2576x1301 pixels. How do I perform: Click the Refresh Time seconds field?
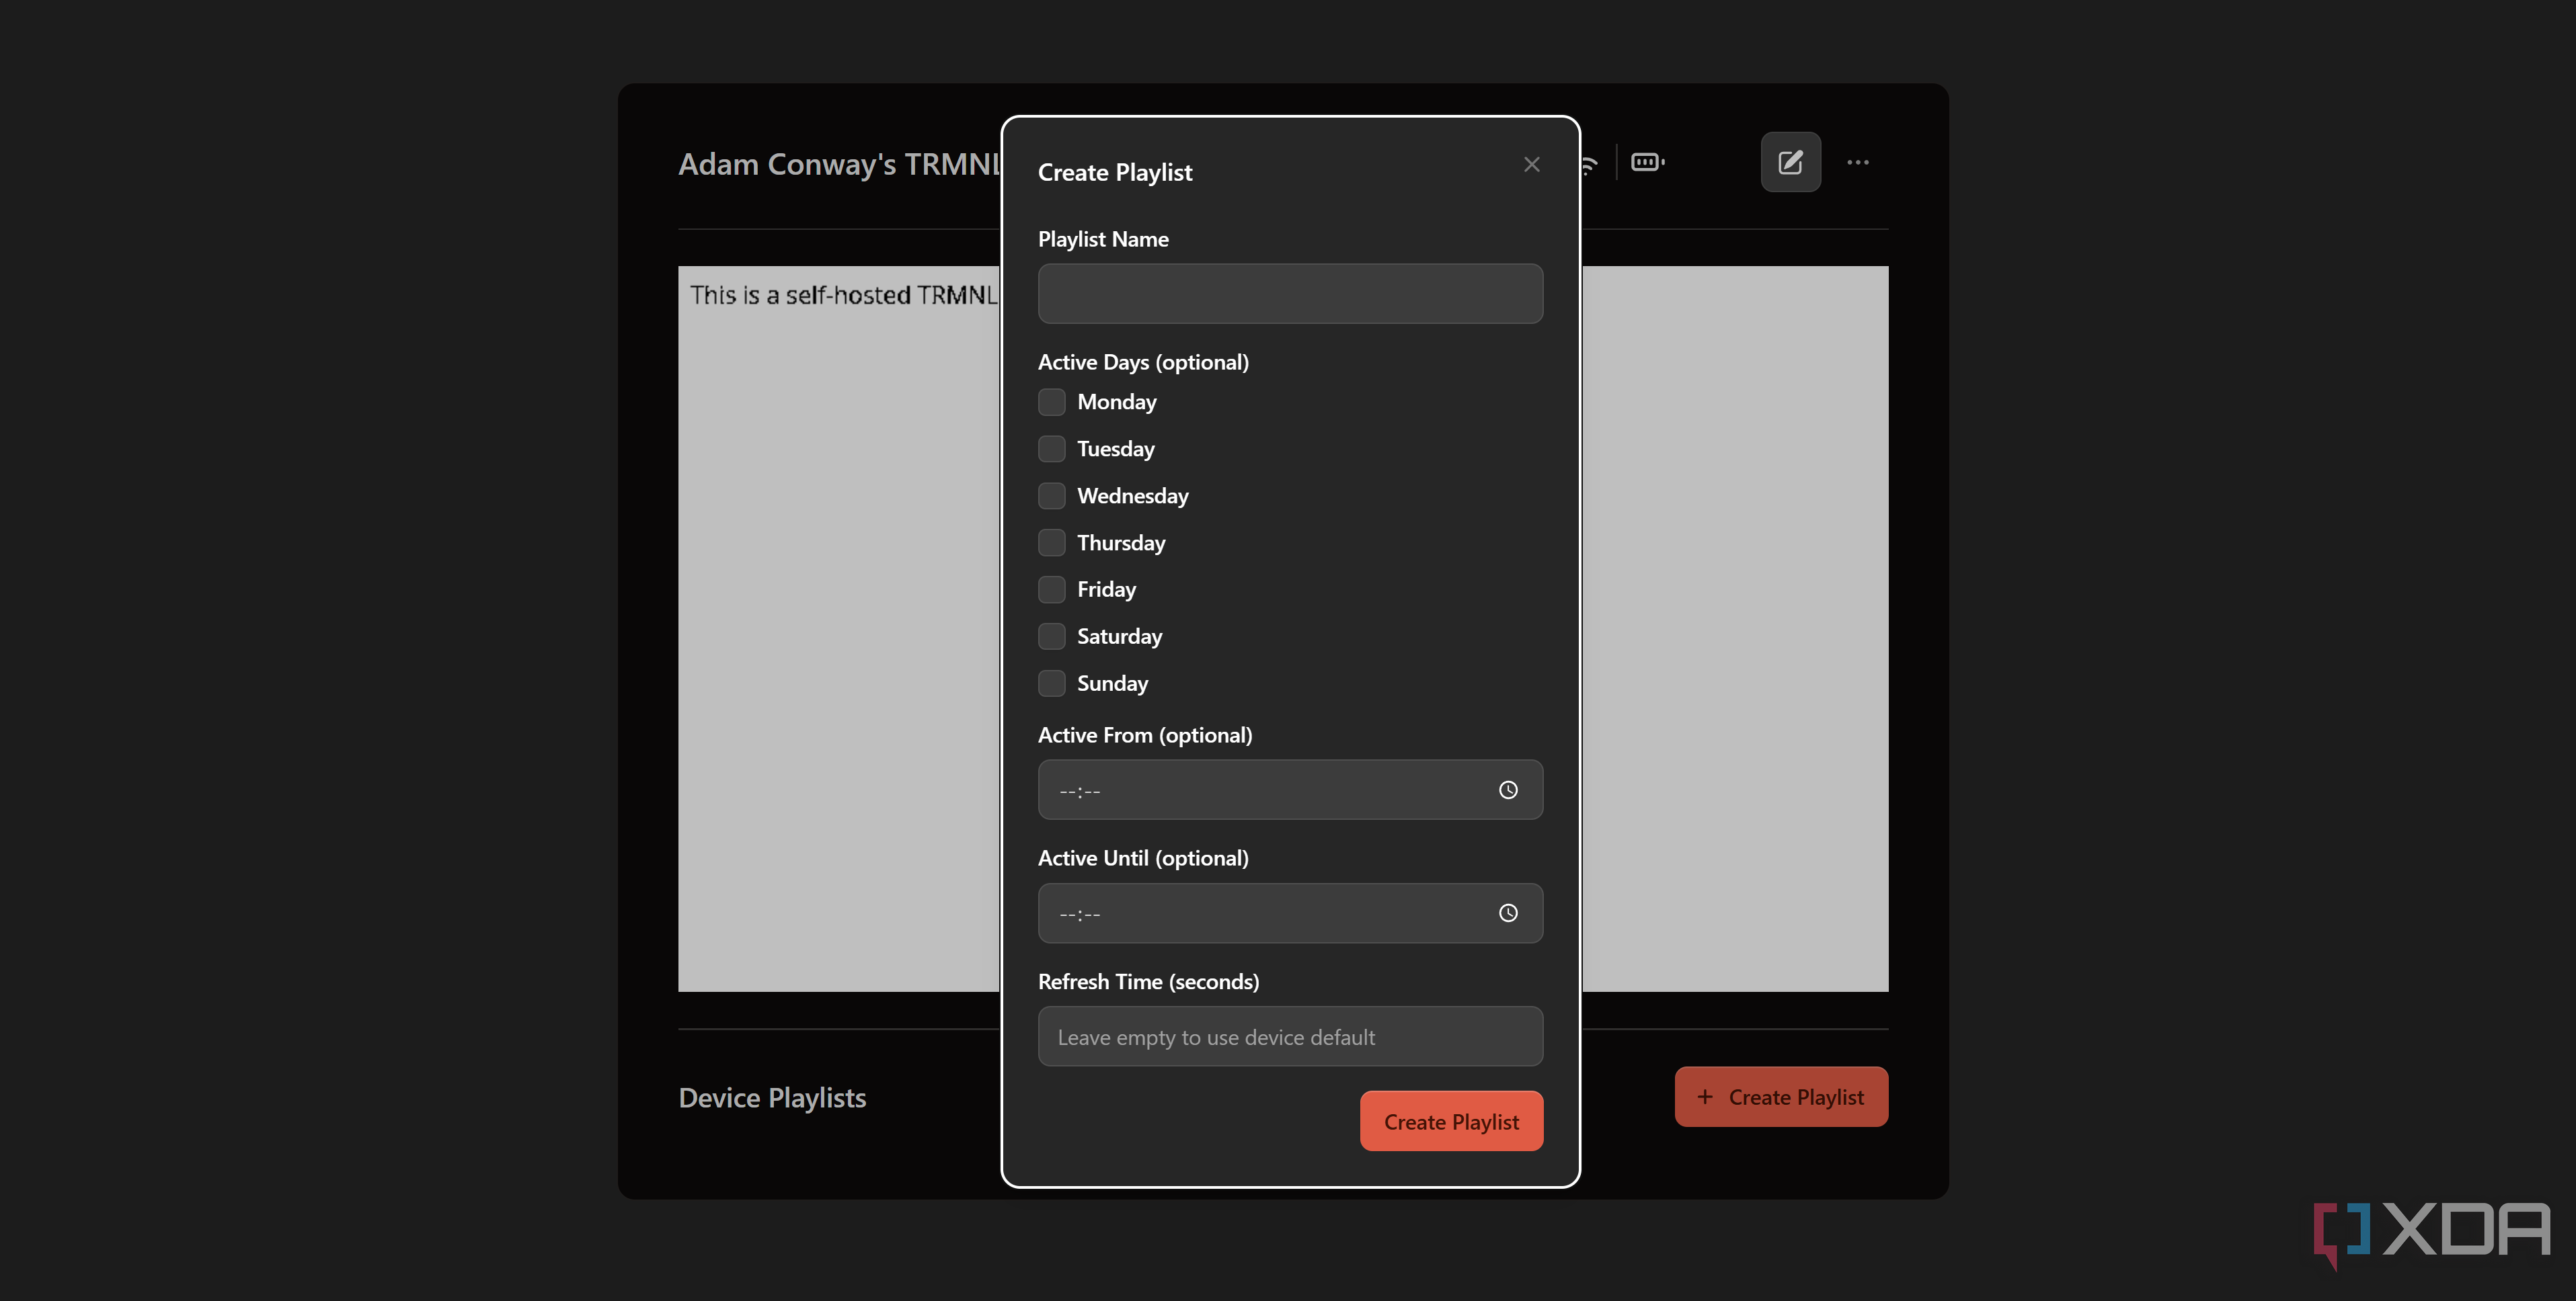(1290, 1036)
